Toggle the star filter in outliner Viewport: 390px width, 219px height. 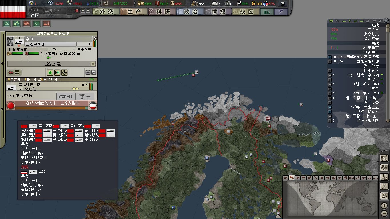380,21
